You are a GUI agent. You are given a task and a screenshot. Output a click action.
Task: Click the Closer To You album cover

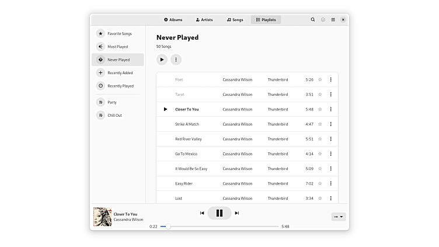pos(102,217)
